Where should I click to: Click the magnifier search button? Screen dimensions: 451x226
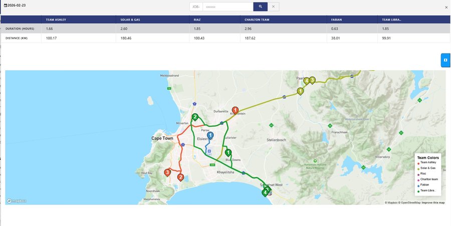[260, 7]
